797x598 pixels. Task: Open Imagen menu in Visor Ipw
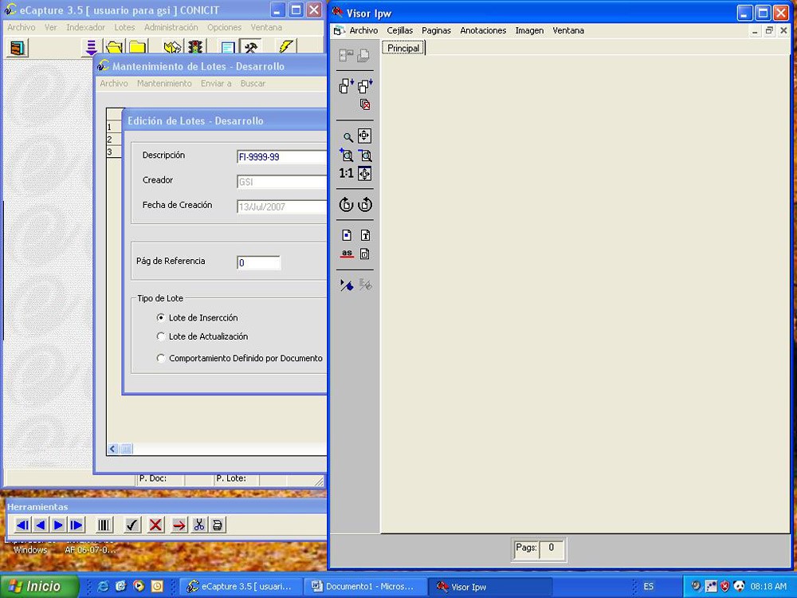point(529,30)
